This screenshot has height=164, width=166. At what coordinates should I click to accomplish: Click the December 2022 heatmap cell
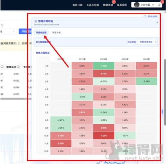tap(61, 151)
